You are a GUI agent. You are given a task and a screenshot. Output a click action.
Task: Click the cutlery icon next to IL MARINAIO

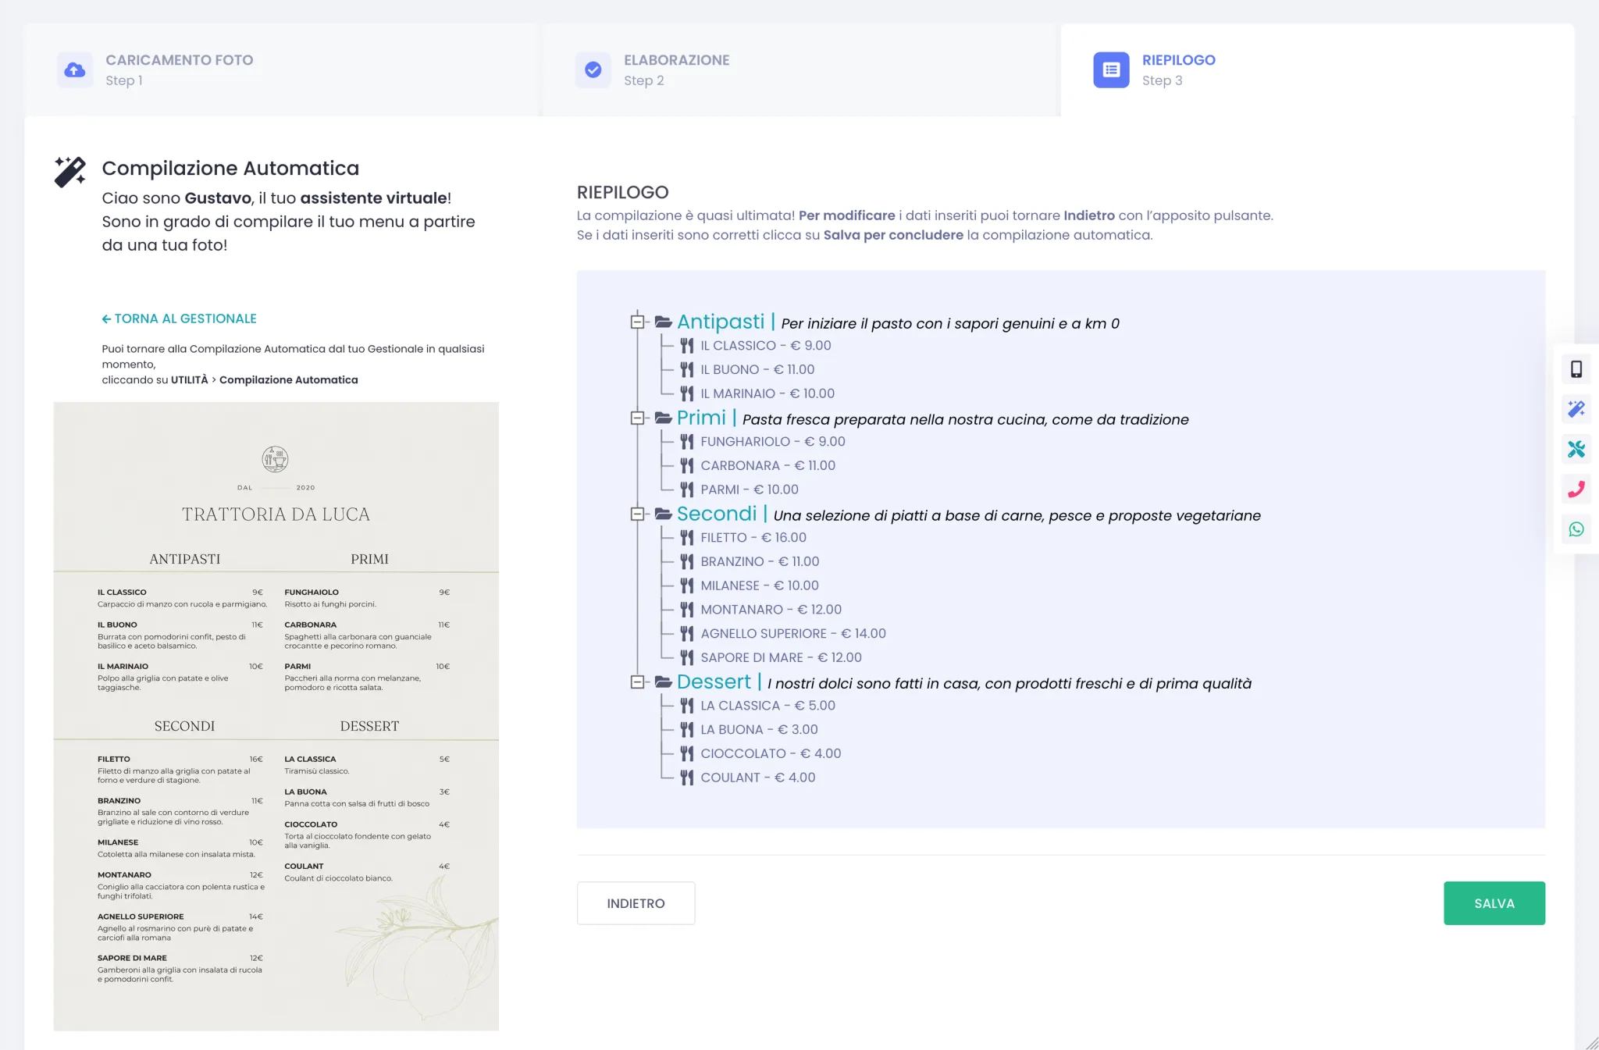[x=686, y=393]
